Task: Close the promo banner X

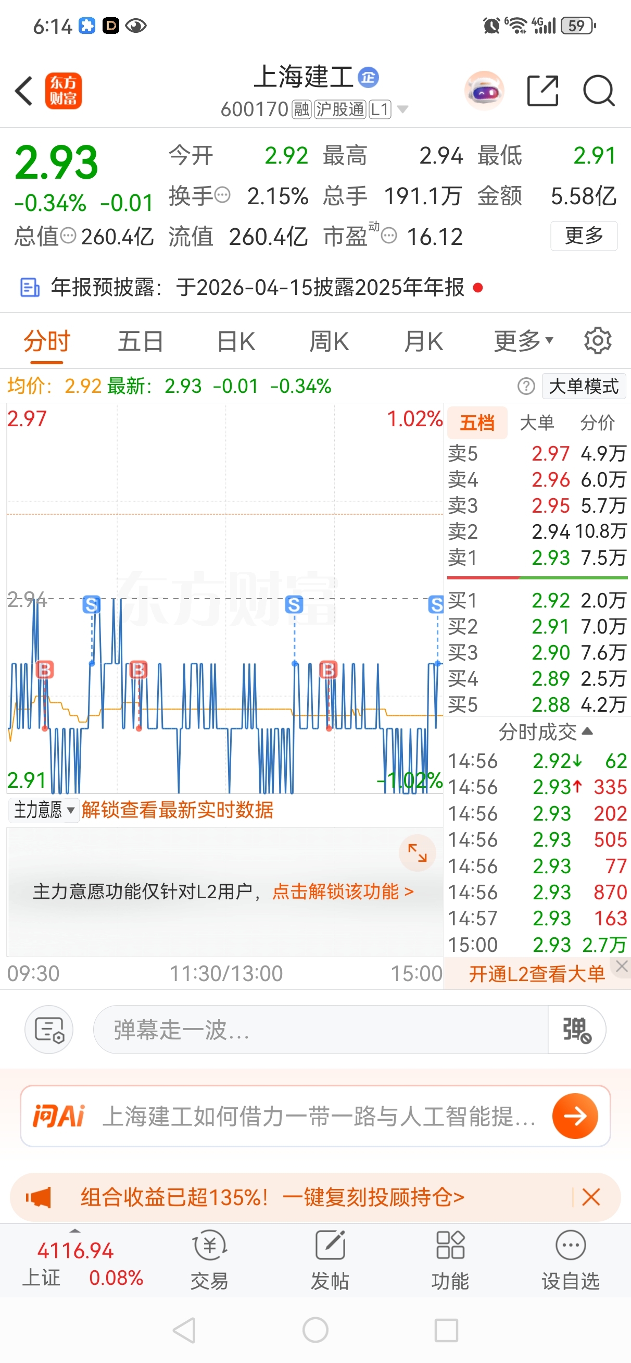Action: point(591,1197)
